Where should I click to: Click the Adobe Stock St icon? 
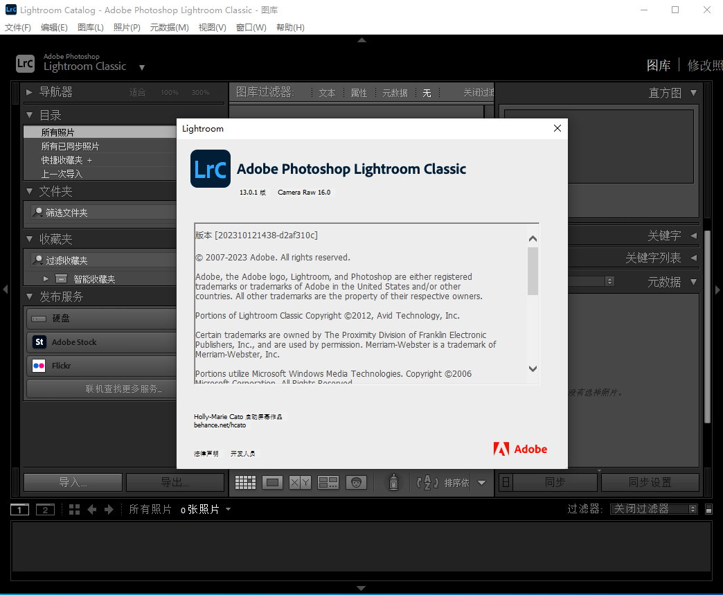[39, 341]
